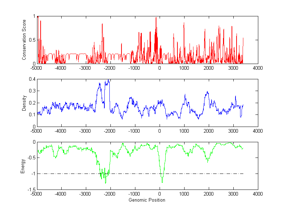Click the '0' x-axis tick below Density plot
285x213 pixels.
point(159,131)
